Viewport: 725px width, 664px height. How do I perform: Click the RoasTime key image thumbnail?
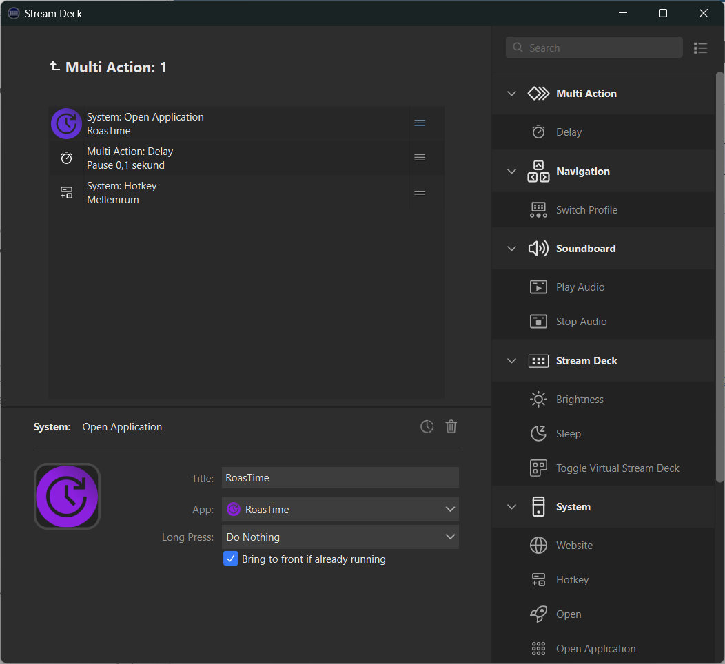(x=67, y=496)
